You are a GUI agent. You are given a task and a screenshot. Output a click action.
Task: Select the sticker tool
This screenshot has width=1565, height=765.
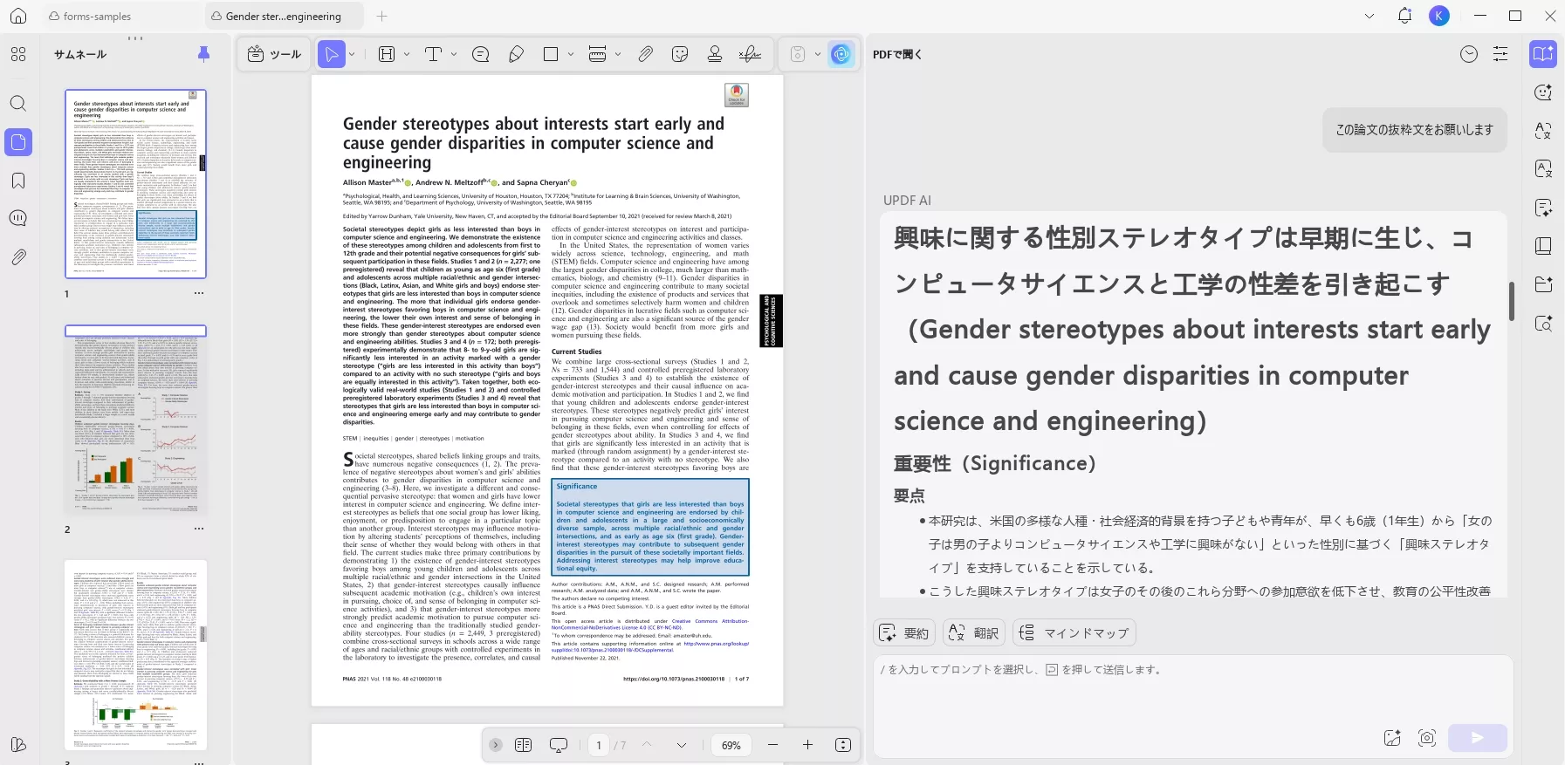pyautogui.click(x=681, y=54)
